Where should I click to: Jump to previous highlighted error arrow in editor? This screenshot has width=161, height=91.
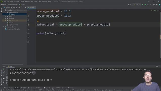(158, 10)
